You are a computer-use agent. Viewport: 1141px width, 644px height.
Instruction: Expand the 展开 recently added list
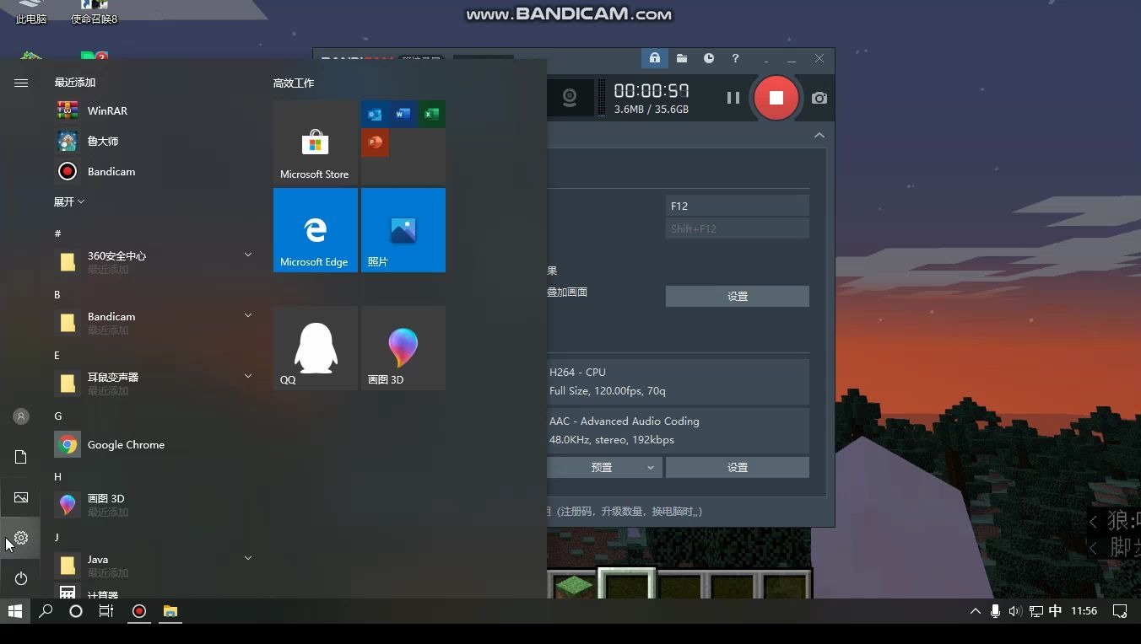click(69, 201)
